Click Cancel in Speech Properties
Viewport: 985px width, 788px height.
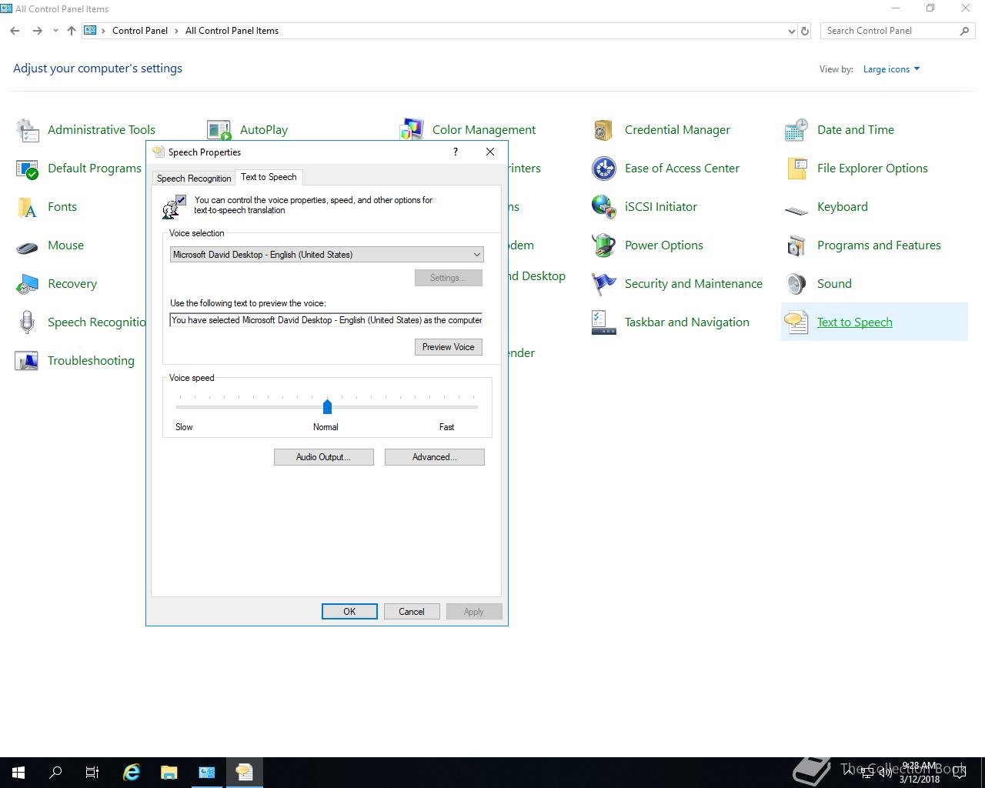411,612
